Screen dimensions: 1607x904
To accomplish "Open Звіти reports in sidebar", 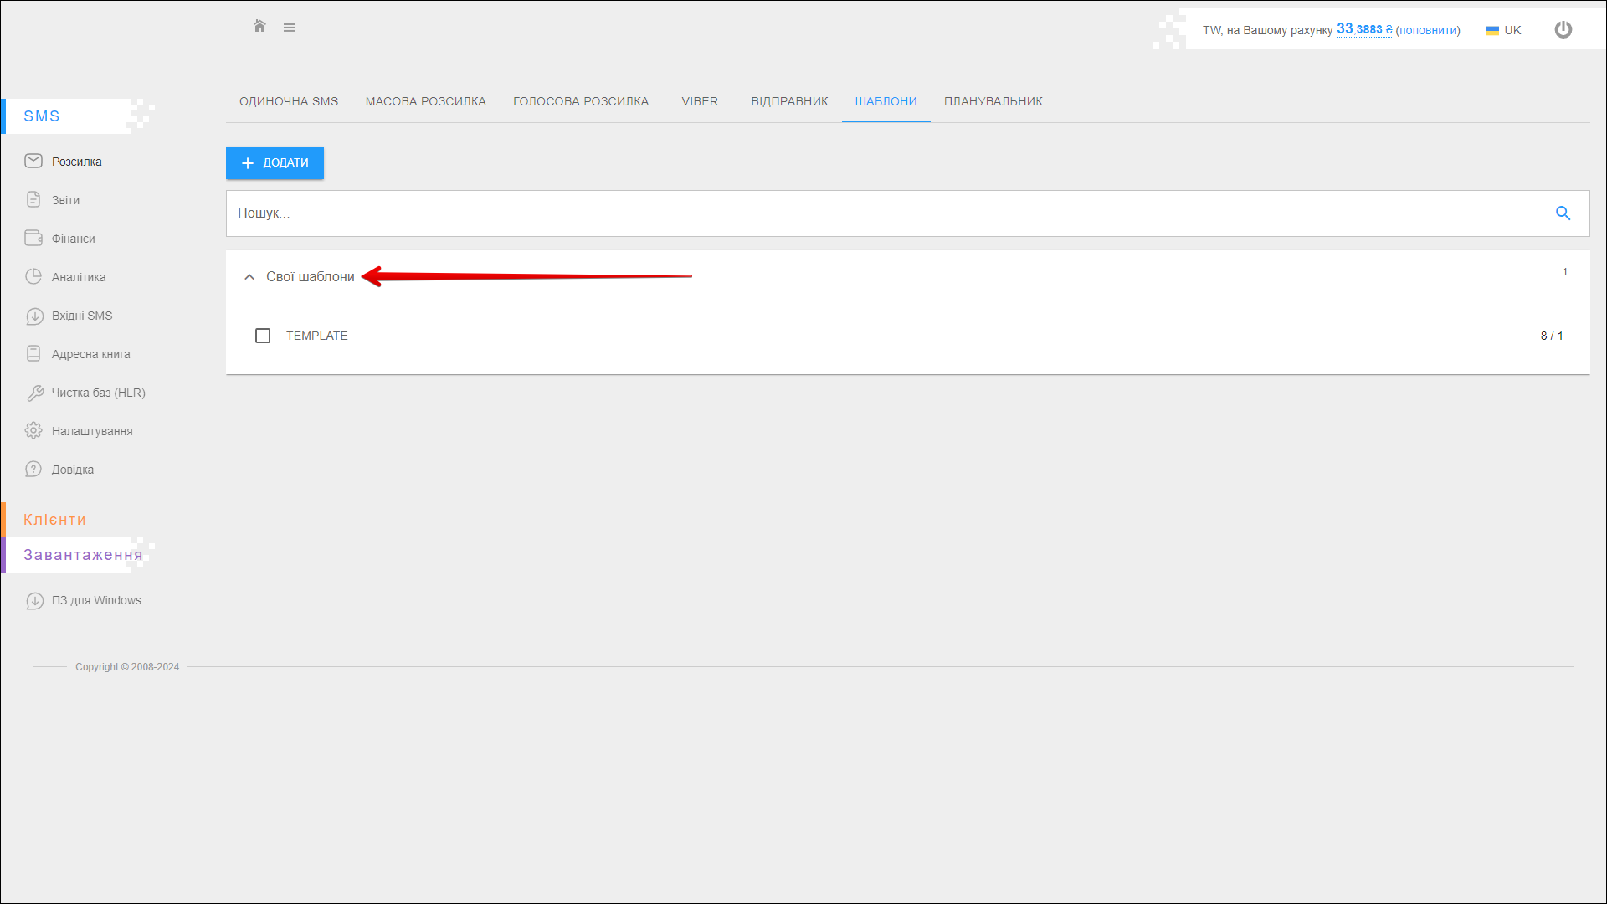I will point(65,200).
